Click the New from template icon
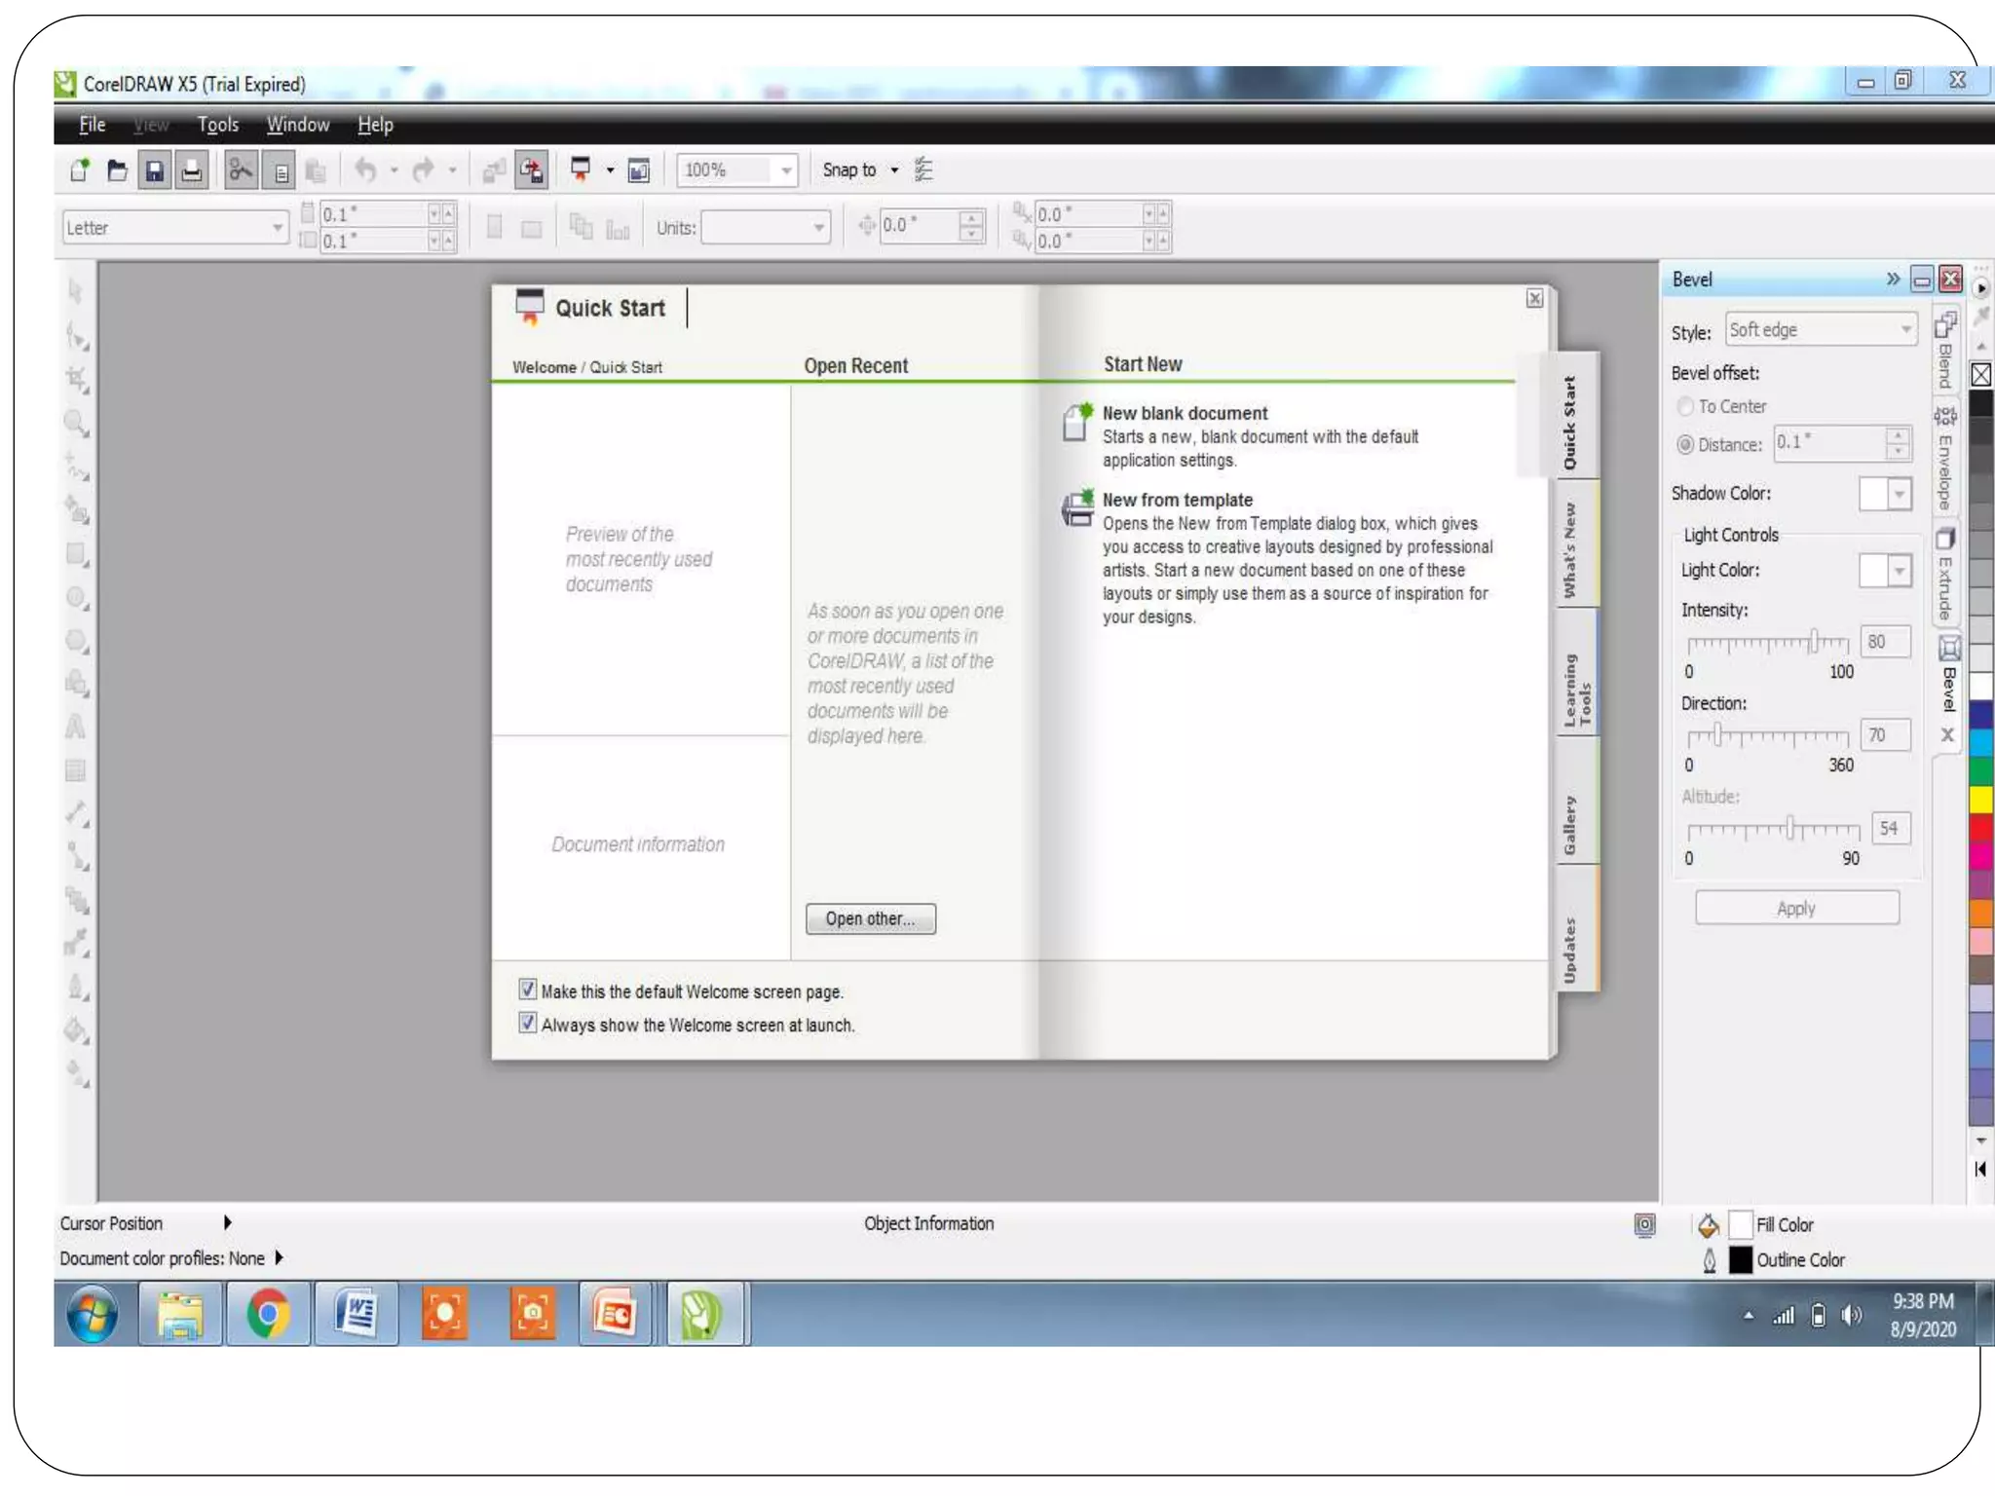 coord(1077,508)
